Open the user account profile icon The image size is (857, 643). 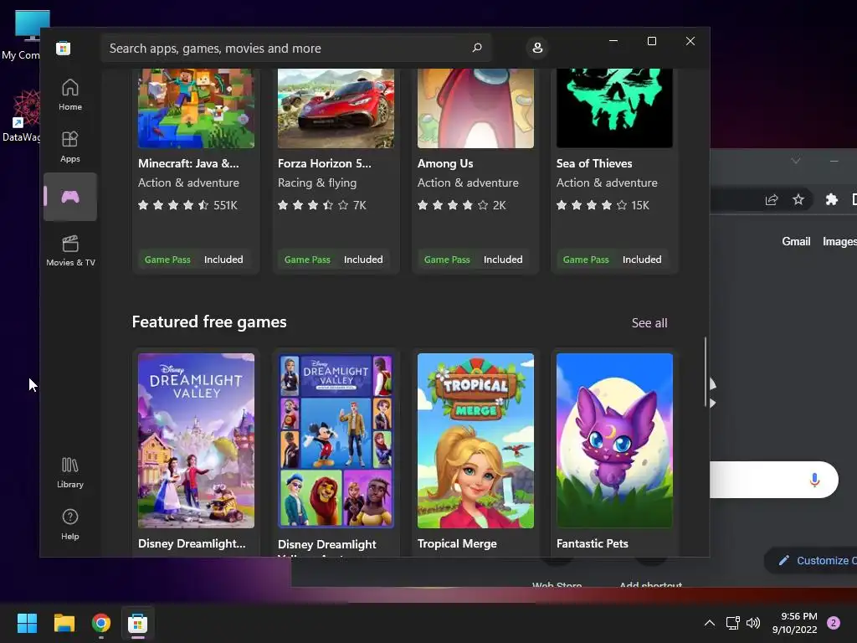click(537, 48)
